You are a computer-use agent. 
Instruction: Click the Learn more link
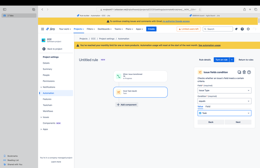(x=56, y=162)
